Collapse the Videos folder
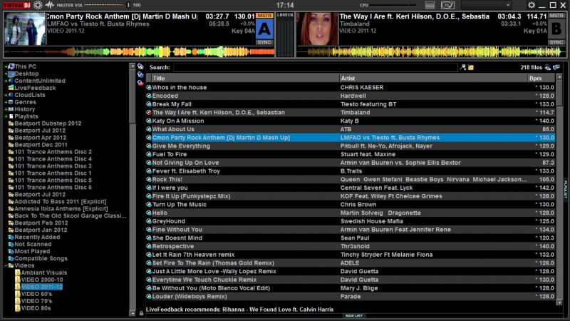570x321 pixels. pos(6,265)
